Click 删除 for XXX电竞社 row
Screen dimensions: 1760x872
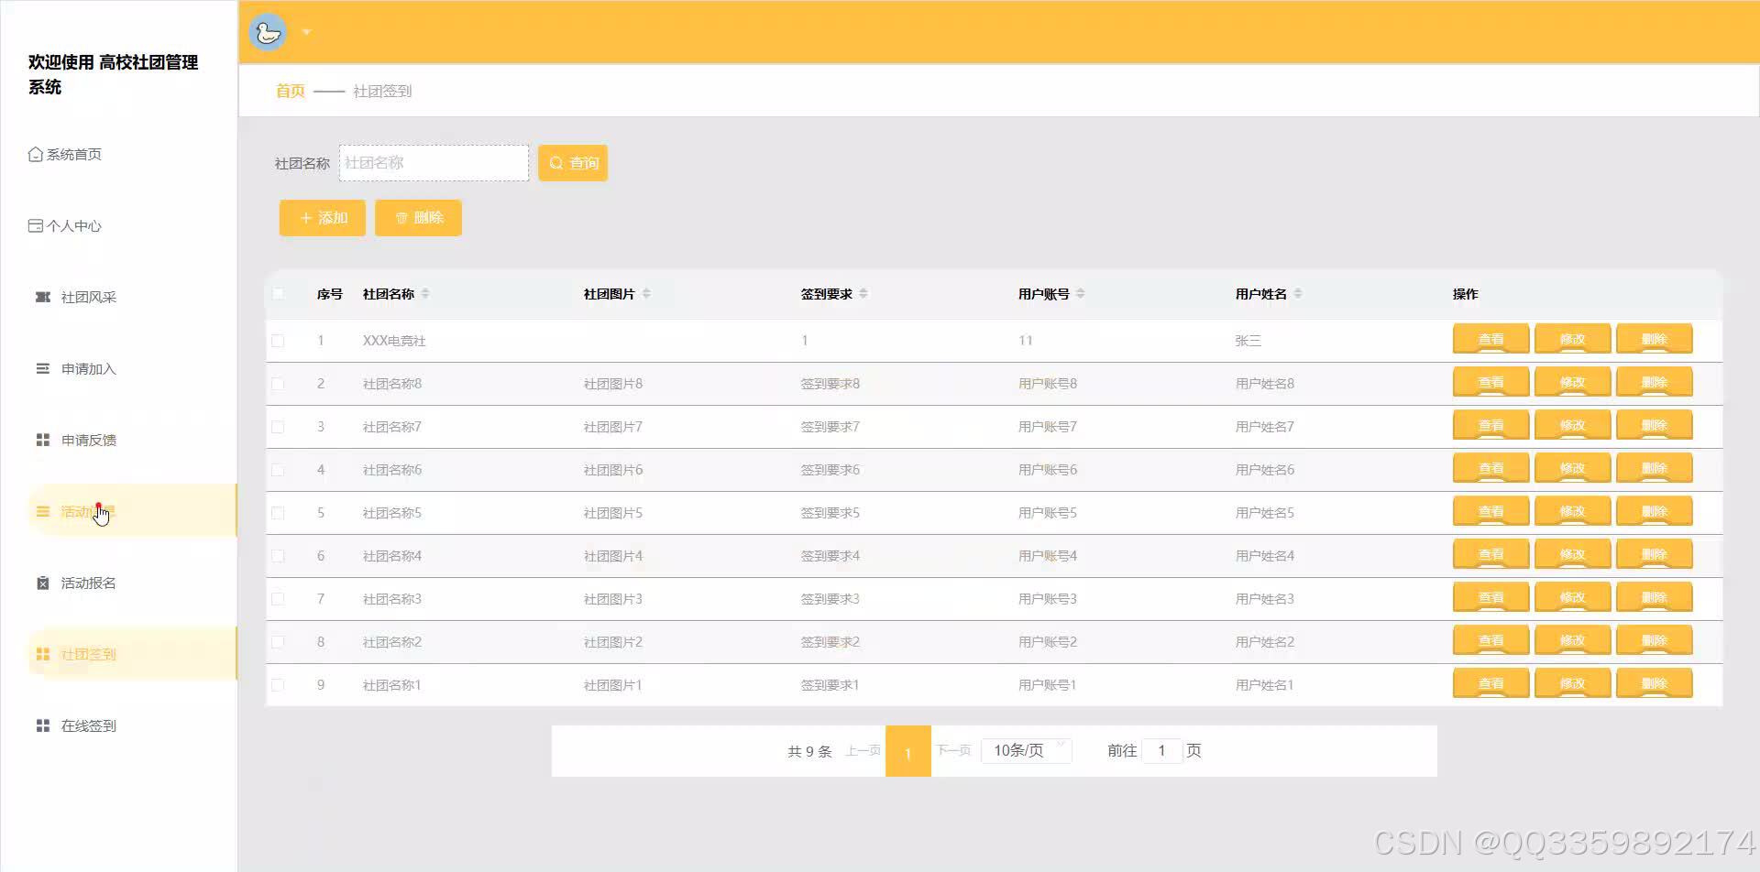(1654, 339)
